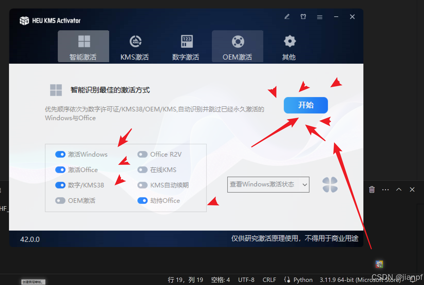Open the more options ellipsis in editor panel
Screen dimensions: 424x285
tap(385, 190)
